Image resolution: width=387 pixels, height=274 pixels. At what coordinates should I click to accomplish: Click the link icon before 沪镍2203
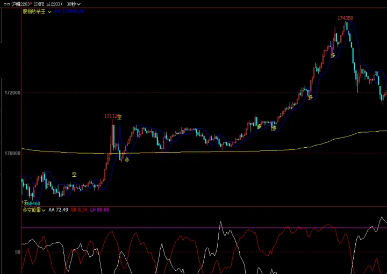(6, 4)
